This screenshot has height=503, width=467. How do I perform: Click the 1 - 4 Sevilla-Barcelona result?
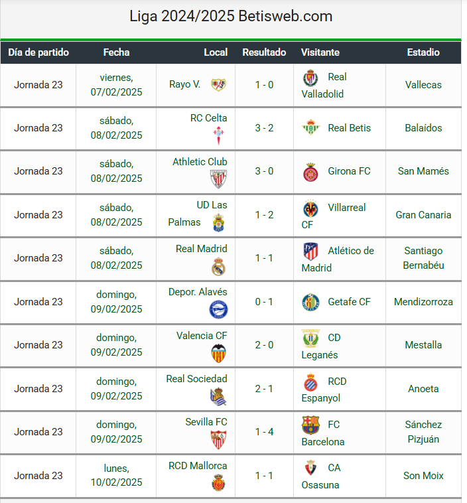coord(264,432)
